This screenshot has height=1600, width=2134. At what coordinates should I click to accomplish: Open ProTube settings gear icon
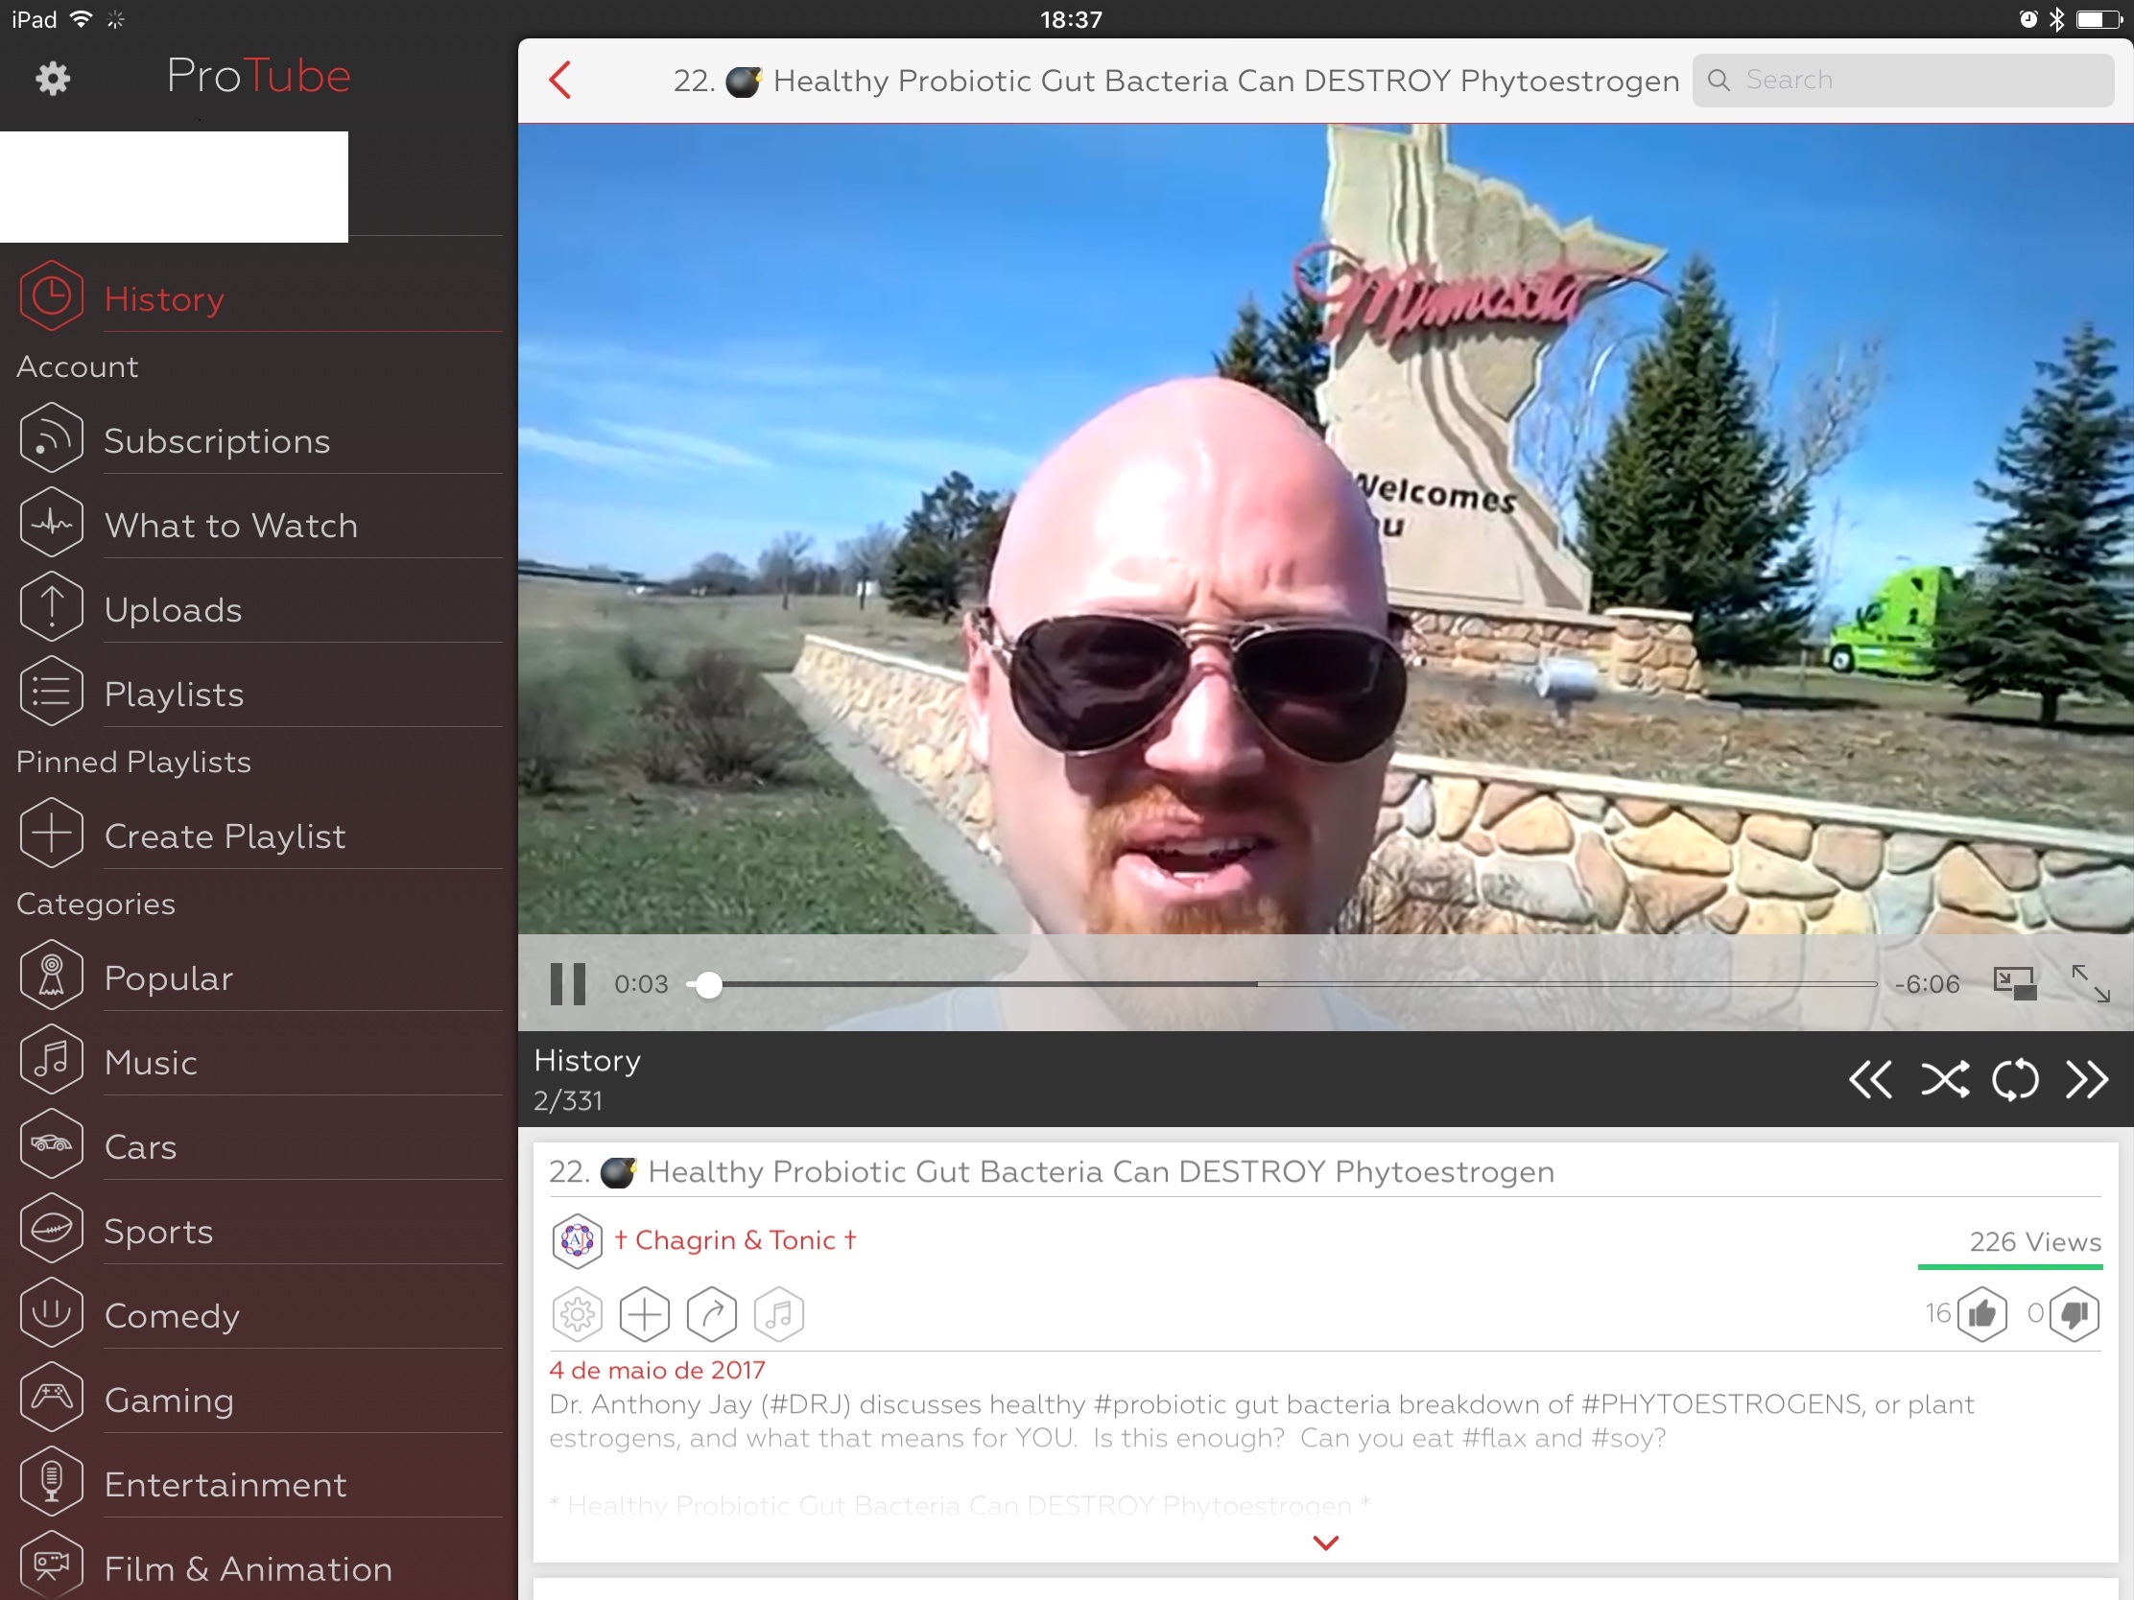(x=52, y=78)
